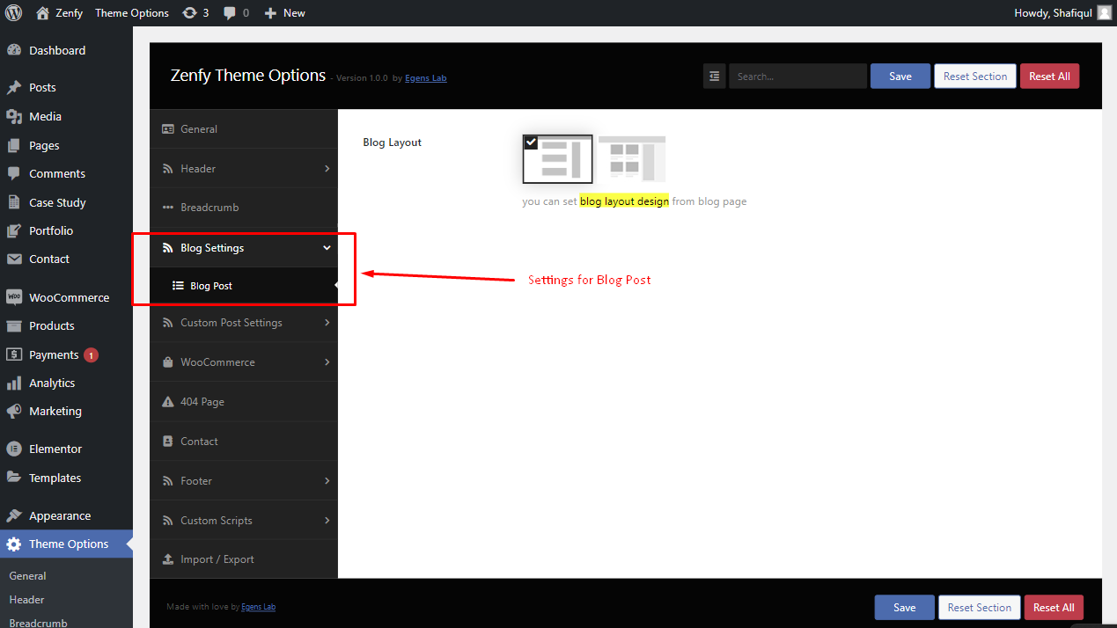1117x628 pixels.
Task: Click the Marketing megaphone icon
Action: [x=14, y=411]
